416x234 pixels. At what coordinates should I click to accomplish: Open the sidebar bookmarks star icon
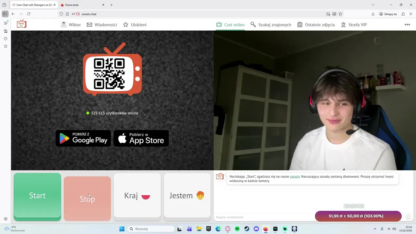click(x=6, y=46)
